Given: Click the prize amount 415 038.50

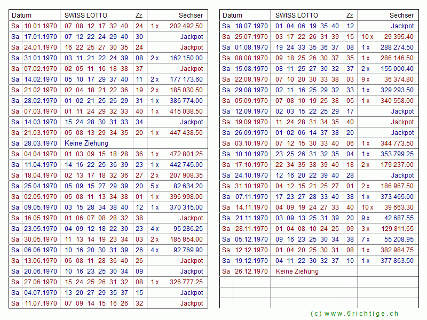Looking at the screenshot, I should click(x=186, y=111).
